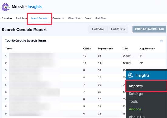Click the impressions value 21 in row 8
The height and width of the screenshot is (118, 167).
click(x=99, y=106)
